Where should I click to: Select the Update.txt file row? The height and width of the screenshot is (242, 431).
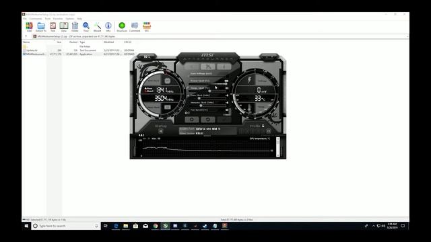tap(79, 50)
